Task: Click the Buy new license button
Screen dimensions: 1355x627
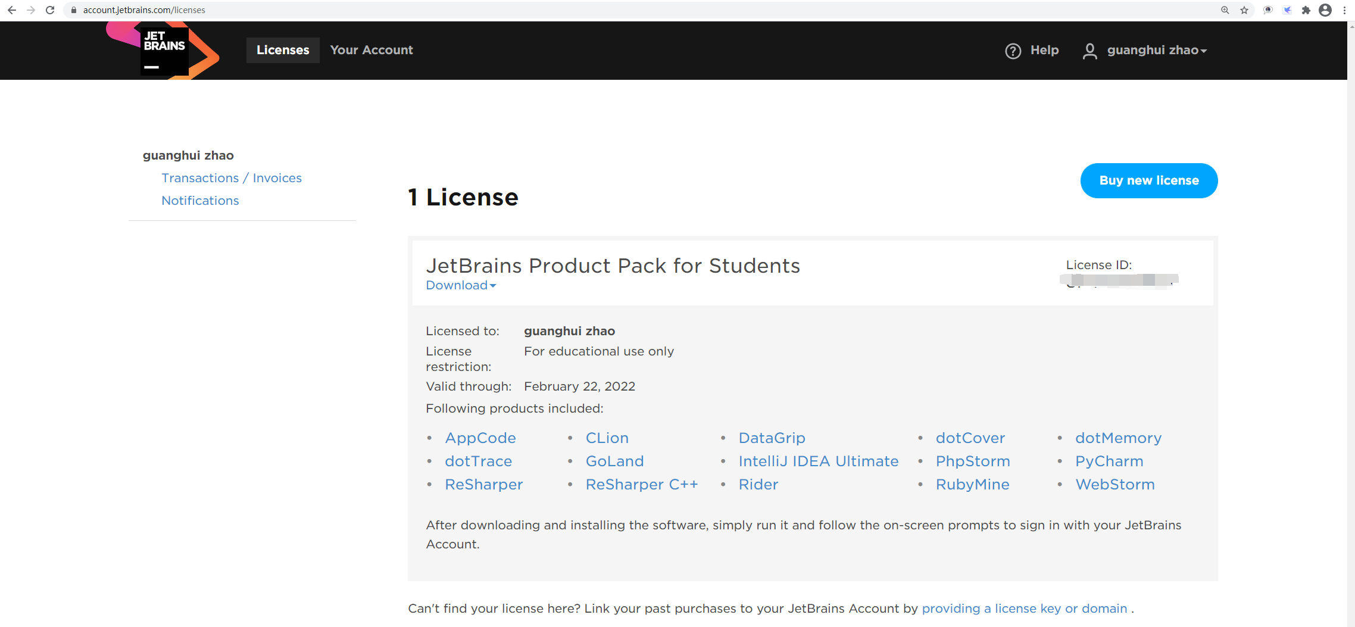Action: pos(1149,180)
